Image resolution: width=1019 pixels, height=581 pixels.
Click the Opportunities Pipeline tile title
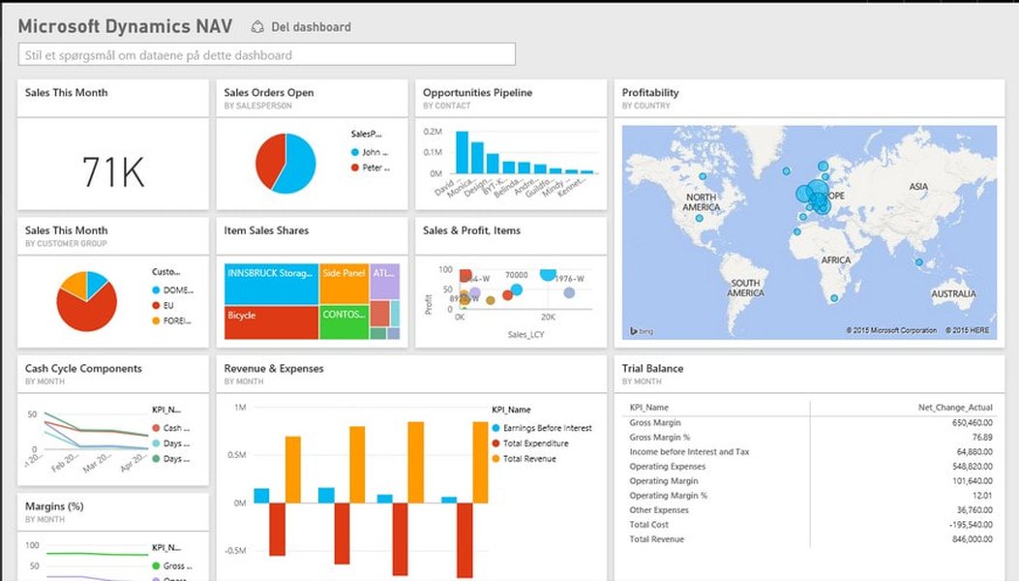477,92
